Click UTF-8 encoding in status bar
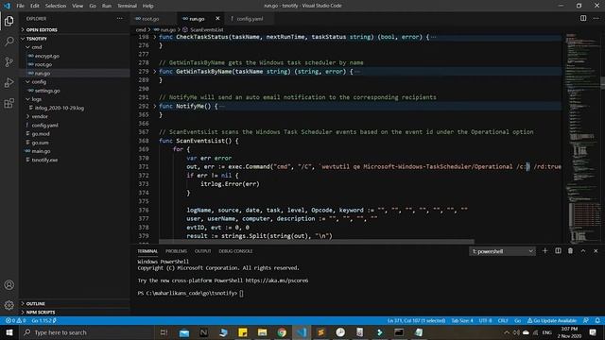605x340 pixels. (485, 320)
